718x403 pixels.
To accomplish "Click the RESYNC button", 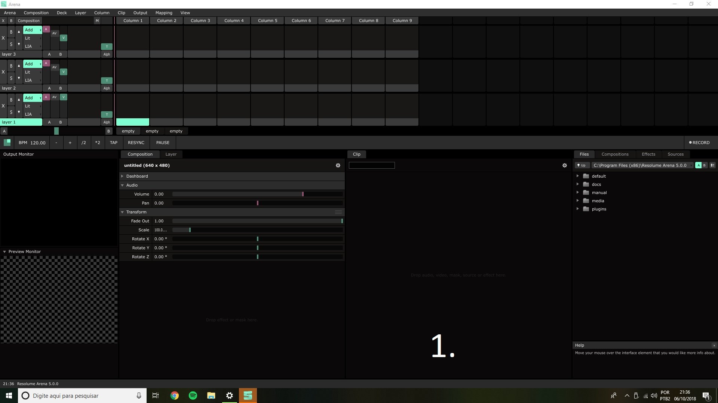I will [x=136, y=143].
